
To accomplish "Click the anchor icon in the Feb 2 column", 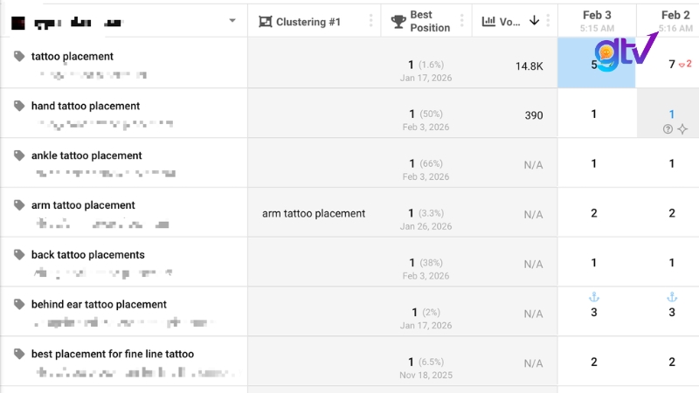I will [x=672, y=297].
